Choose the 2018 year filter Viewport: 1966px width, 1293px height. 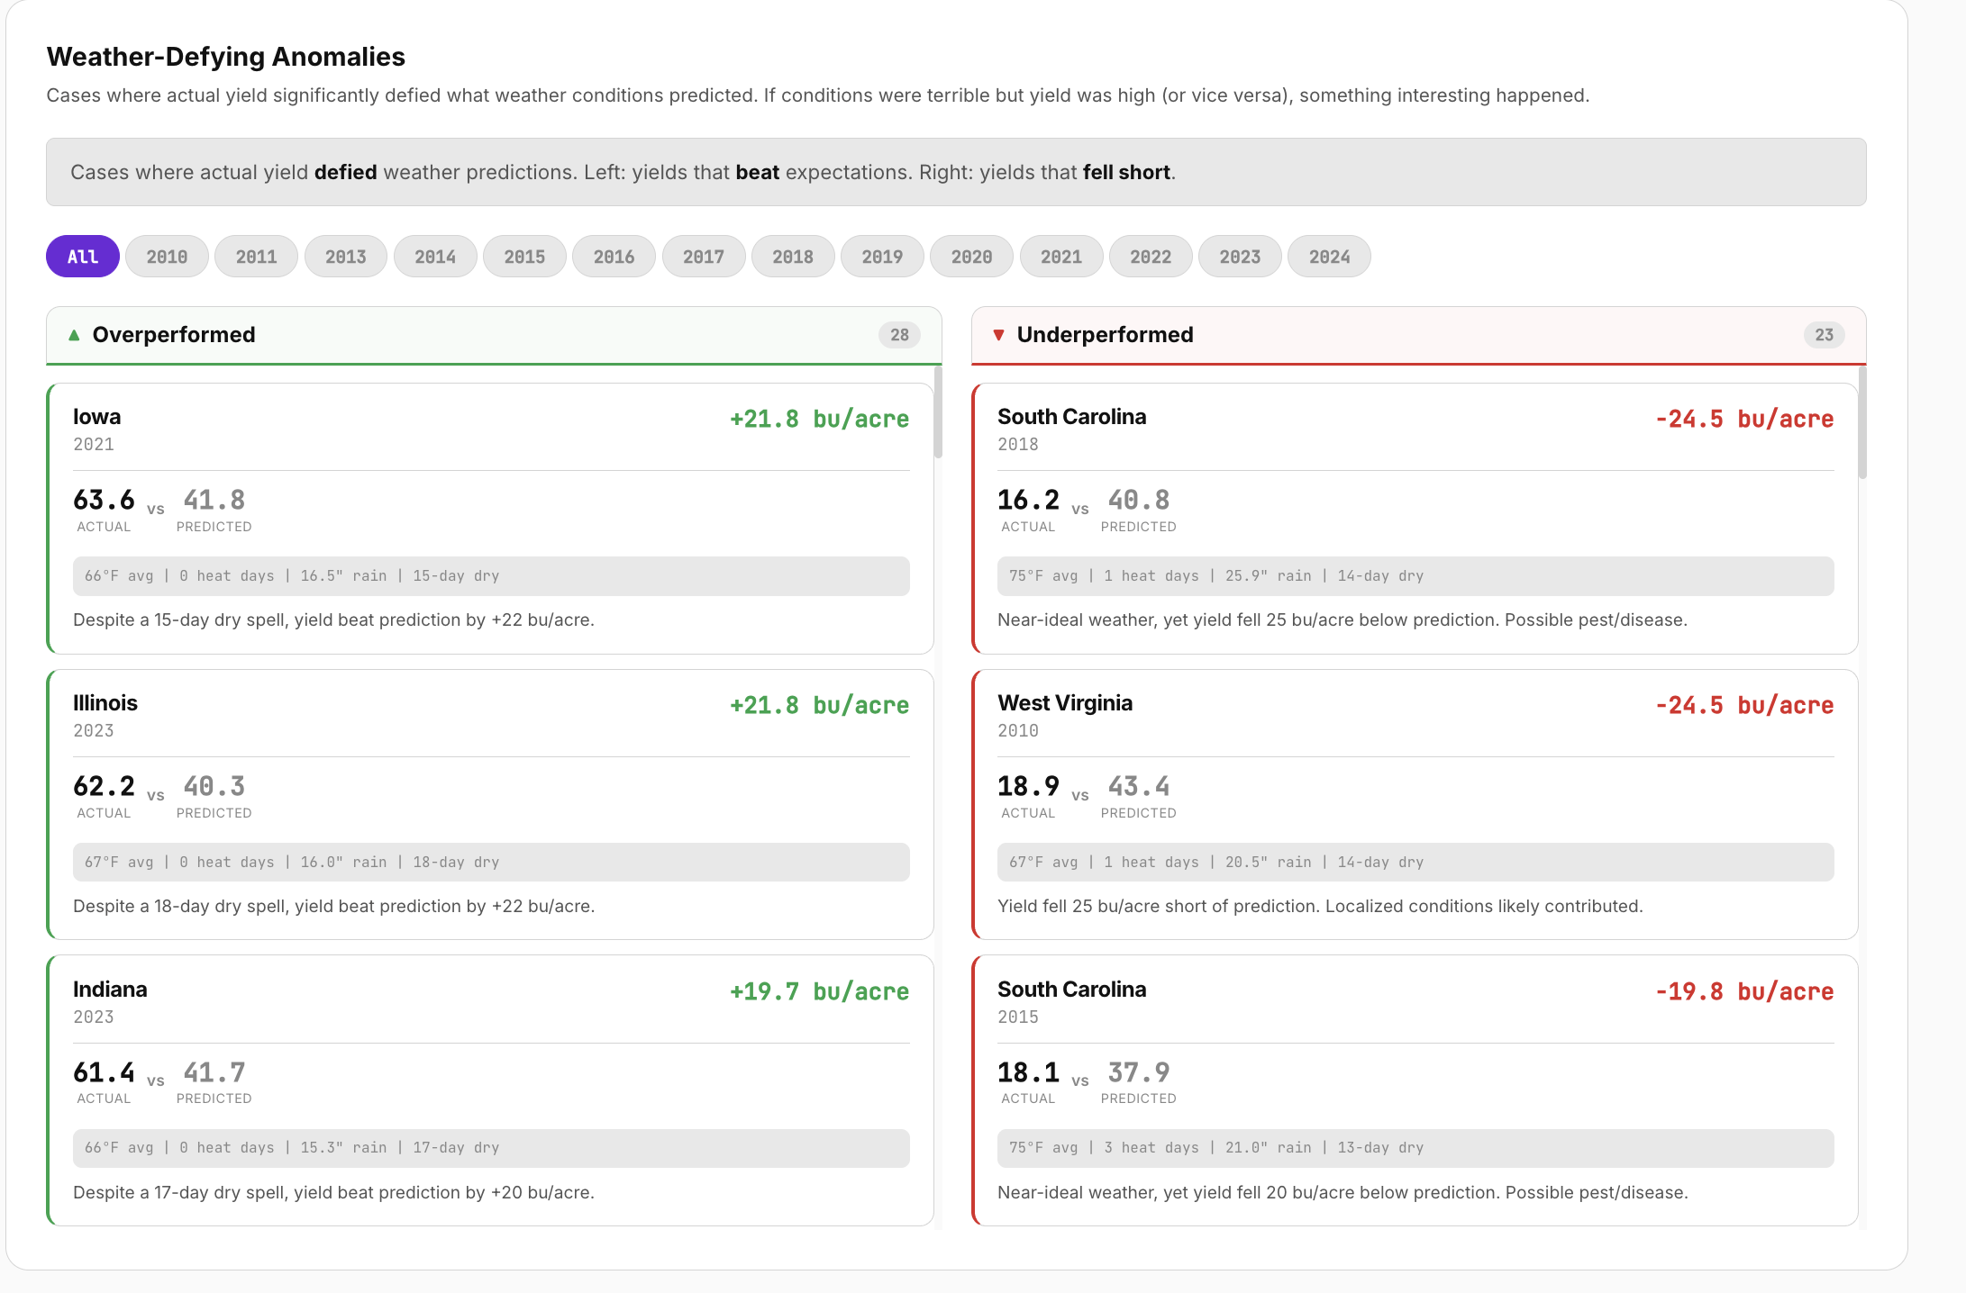pyautogui.click(x=792, y=257)
